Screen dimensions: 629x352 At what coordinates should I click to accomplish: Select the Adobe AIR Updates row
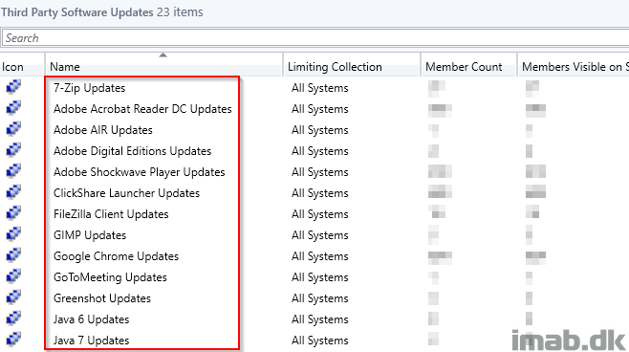coord(103,130)
